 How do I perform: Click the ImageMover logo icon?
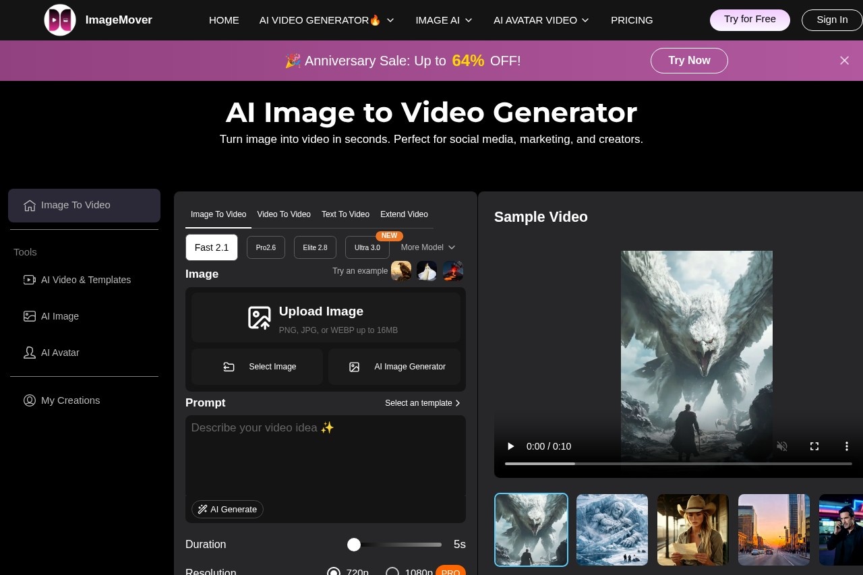[x=60, y=20]
